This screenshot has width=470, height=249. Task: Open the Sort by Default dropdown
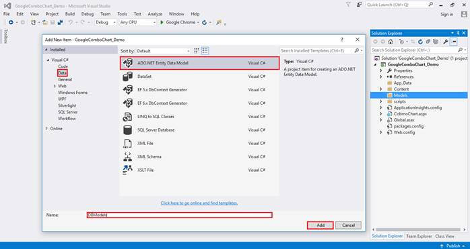(164, 51)
